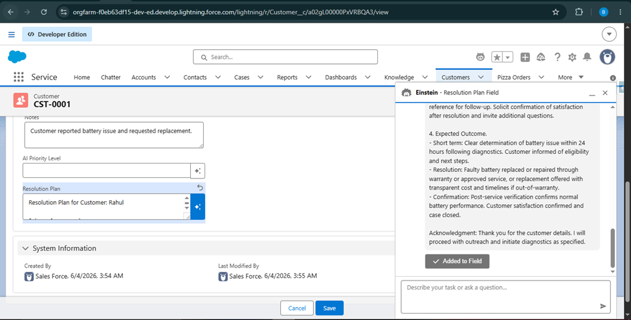Viewport: 631px width, 320px height.
Task: Click the Cancel button
Action: pos(297,308)
